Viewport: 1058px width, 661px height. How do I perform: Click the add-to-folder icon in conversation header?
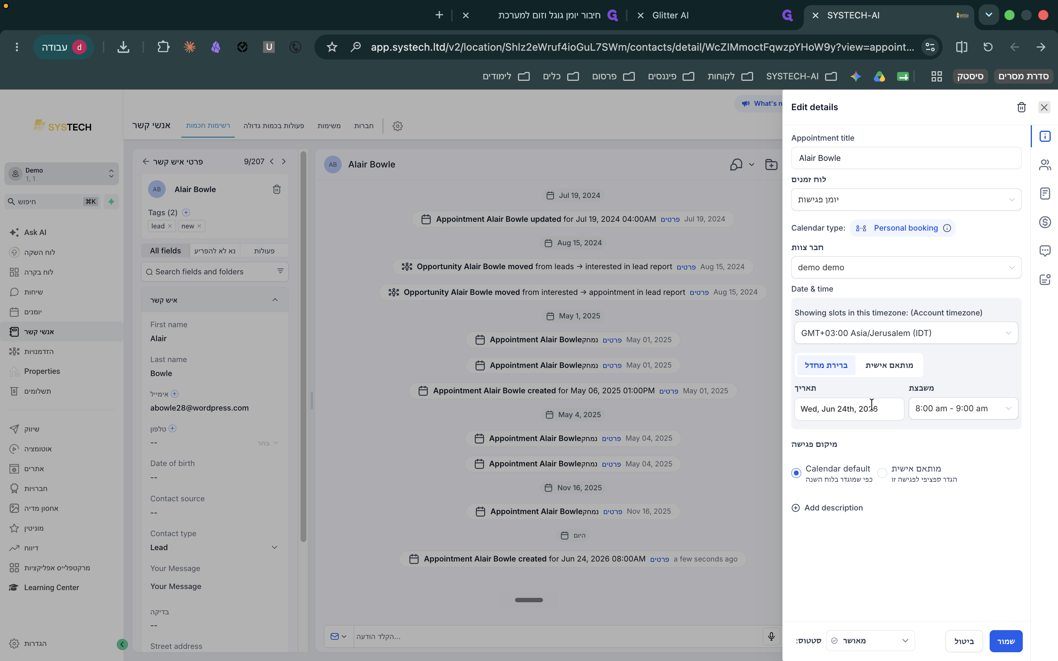[771, 165]
